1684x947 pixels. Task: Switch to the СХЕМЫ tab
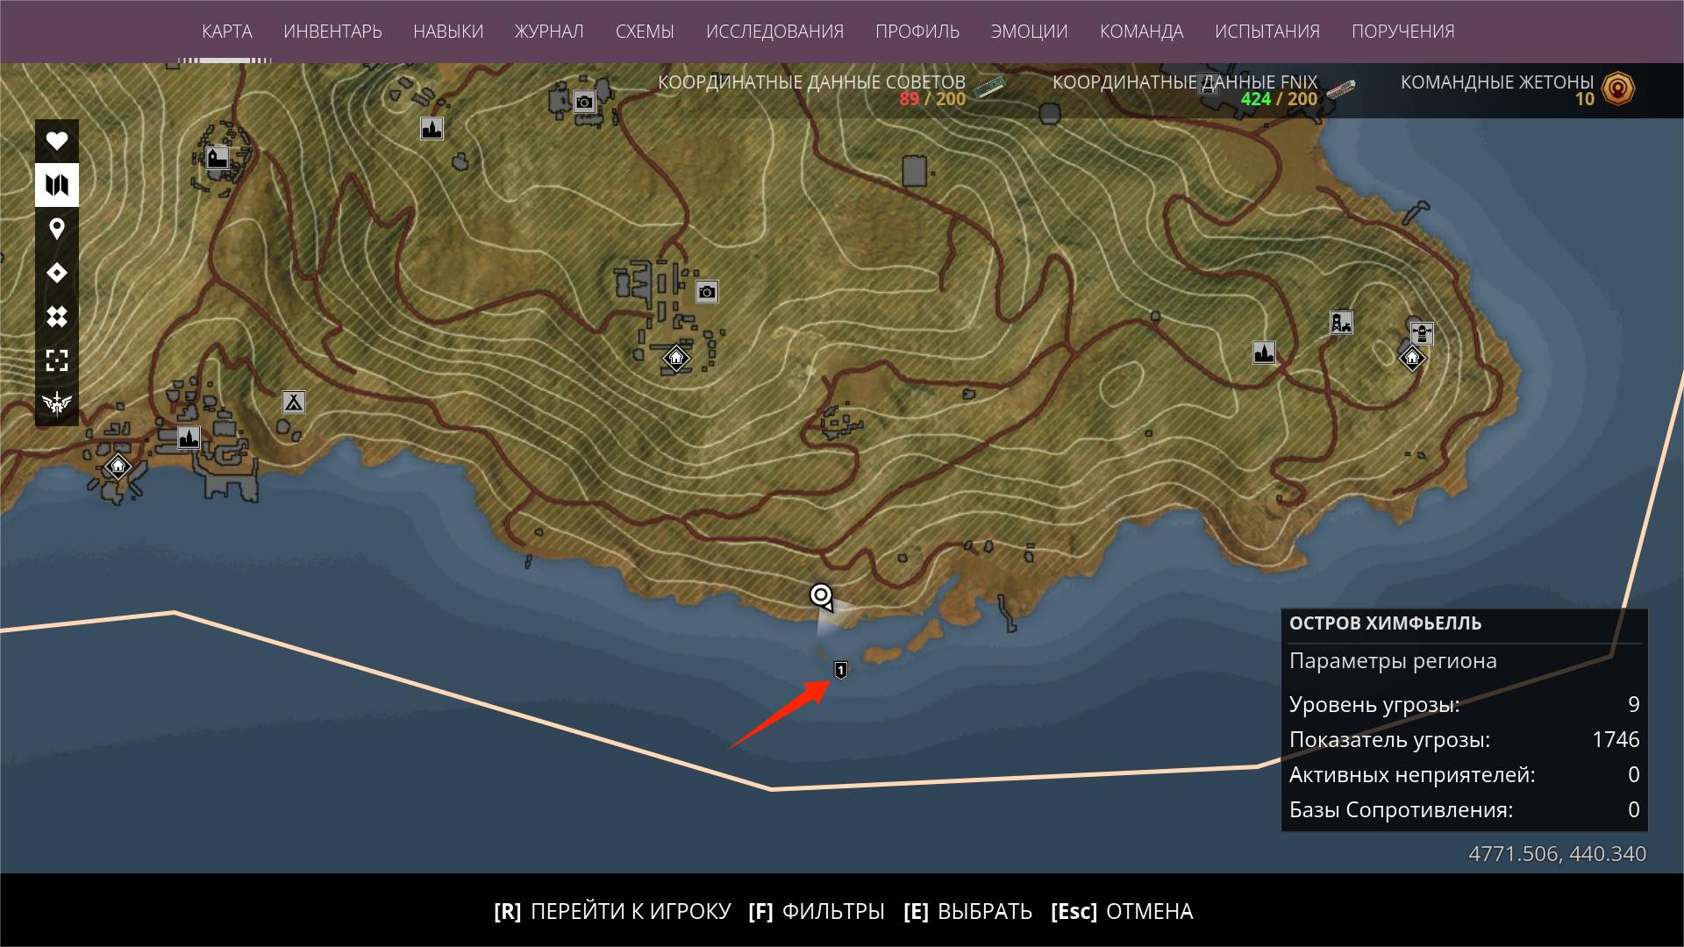coord(645,32)
